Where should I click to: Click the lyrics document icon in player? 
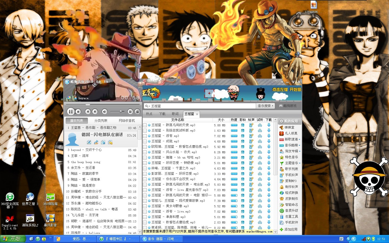(x=137, y=111)
